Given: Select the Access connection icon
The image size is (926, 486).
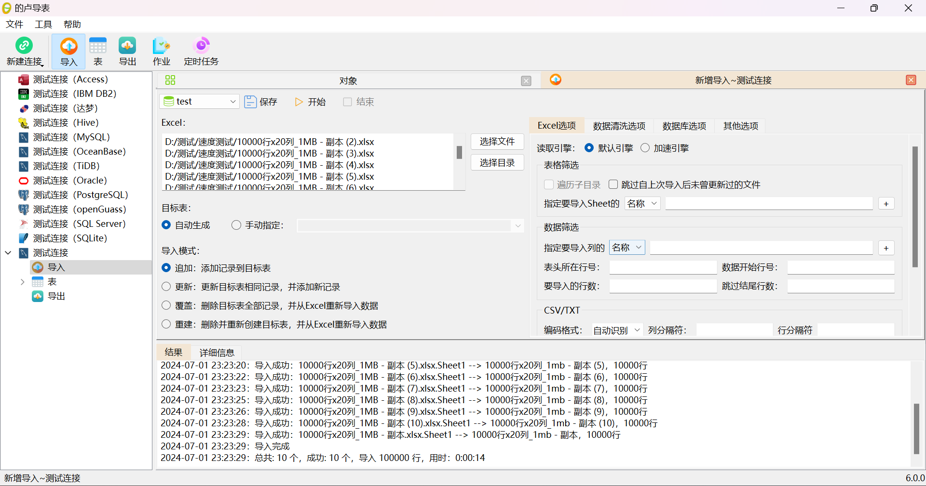Looking at the screenshot, I should click(x=24, y=79).
